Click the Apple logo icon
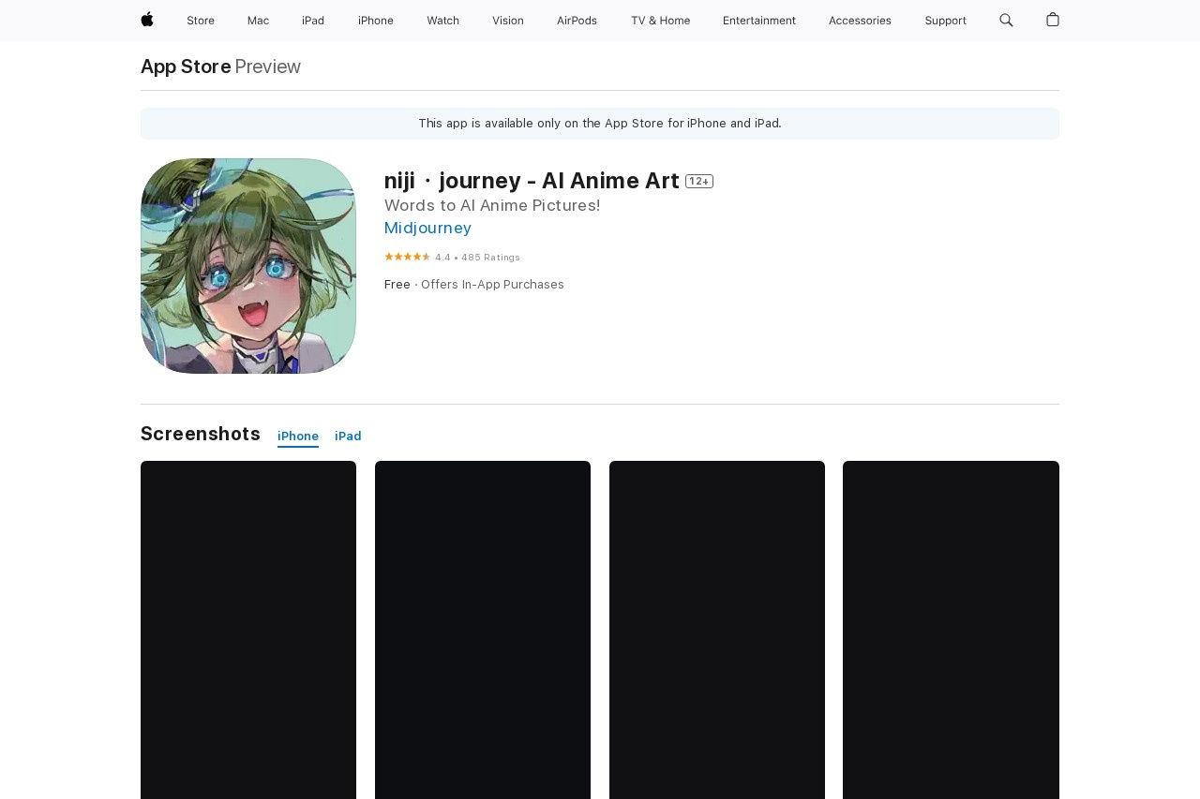The height and width of the screenshot is (799, 1200). (x=147, y=20)
